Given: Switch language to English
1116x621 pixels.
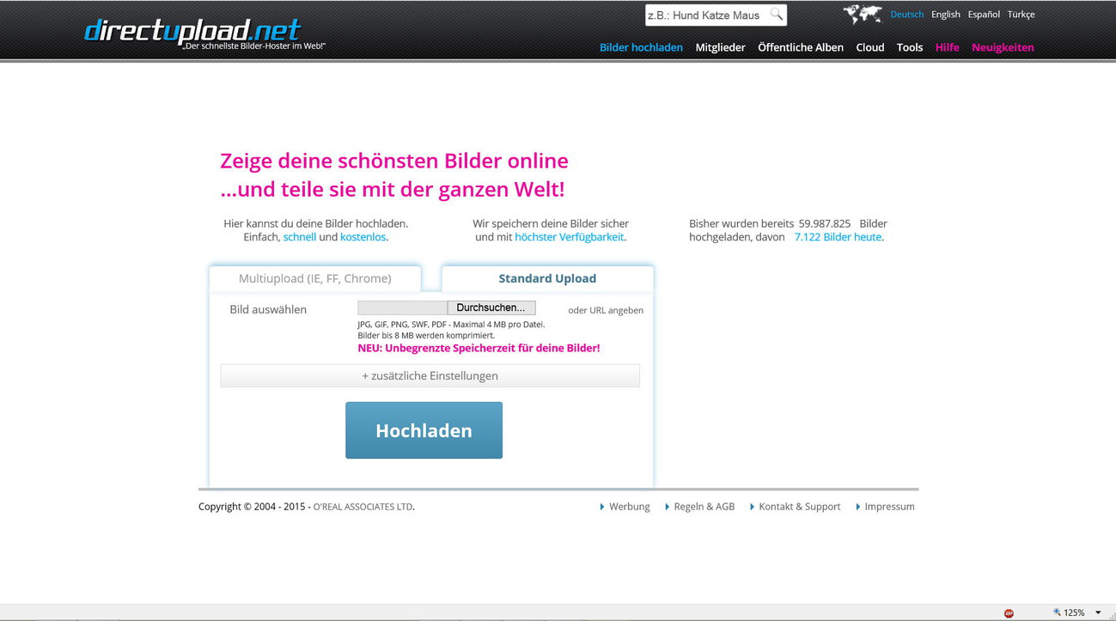Looking at the screenshot, I should [945, 15].
